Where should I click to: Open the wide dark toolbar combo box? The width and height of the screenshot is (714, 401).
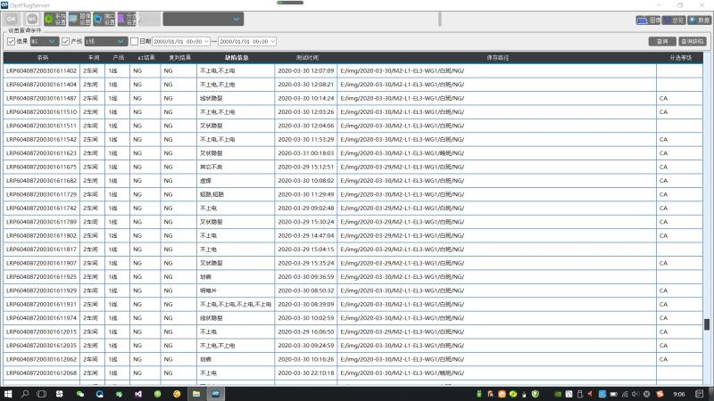tap(203, 19)
